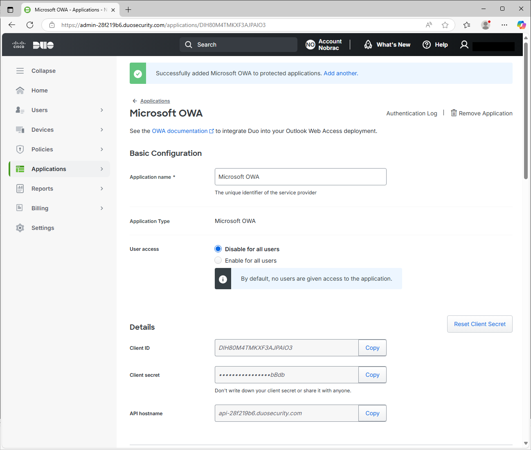Go back via Applications breadcrumb link
Image resolution: width=531 pixels, height=450 pixels.
[x=155, y=101]
